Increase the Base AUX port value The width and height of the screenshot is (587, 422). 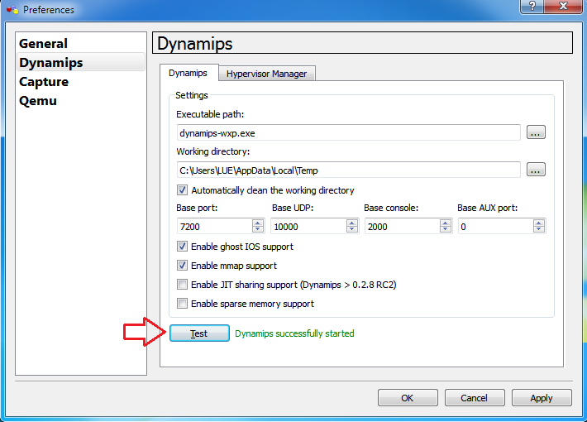coord(539,223)
